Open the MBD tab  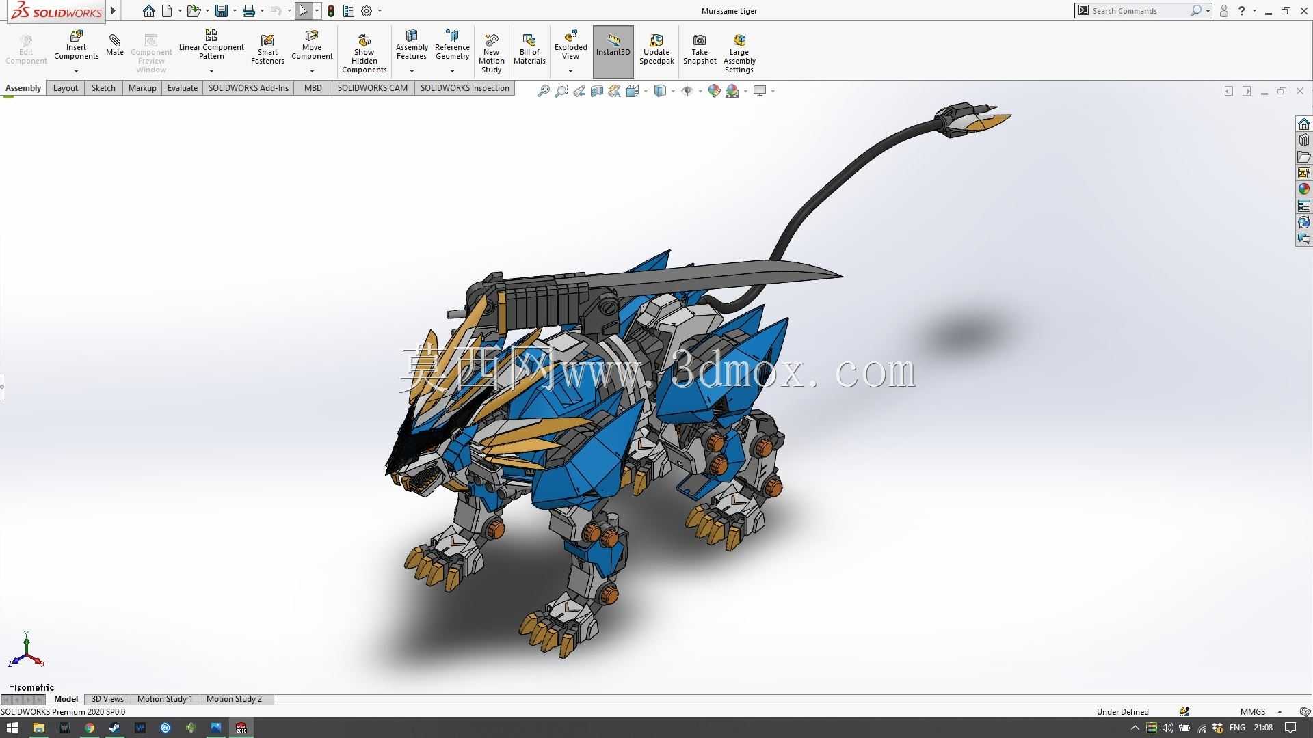click(x=313, y=88)
